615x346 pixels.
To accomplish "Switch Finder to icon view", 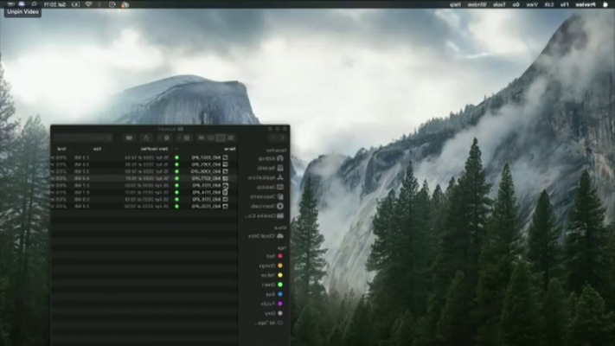I will tap(231, 138).
